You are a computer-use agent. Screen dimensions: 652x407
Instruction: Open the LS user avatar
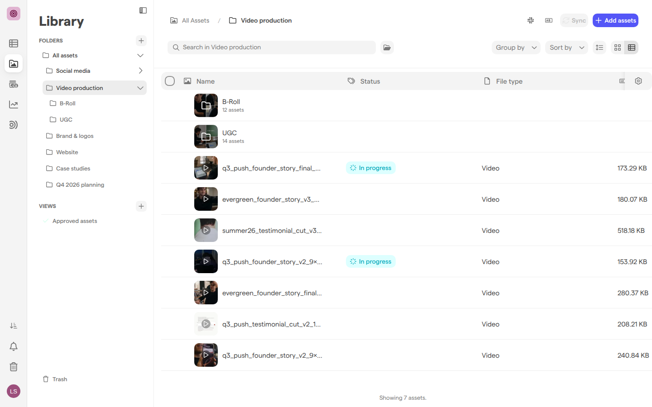click(14, 391)
